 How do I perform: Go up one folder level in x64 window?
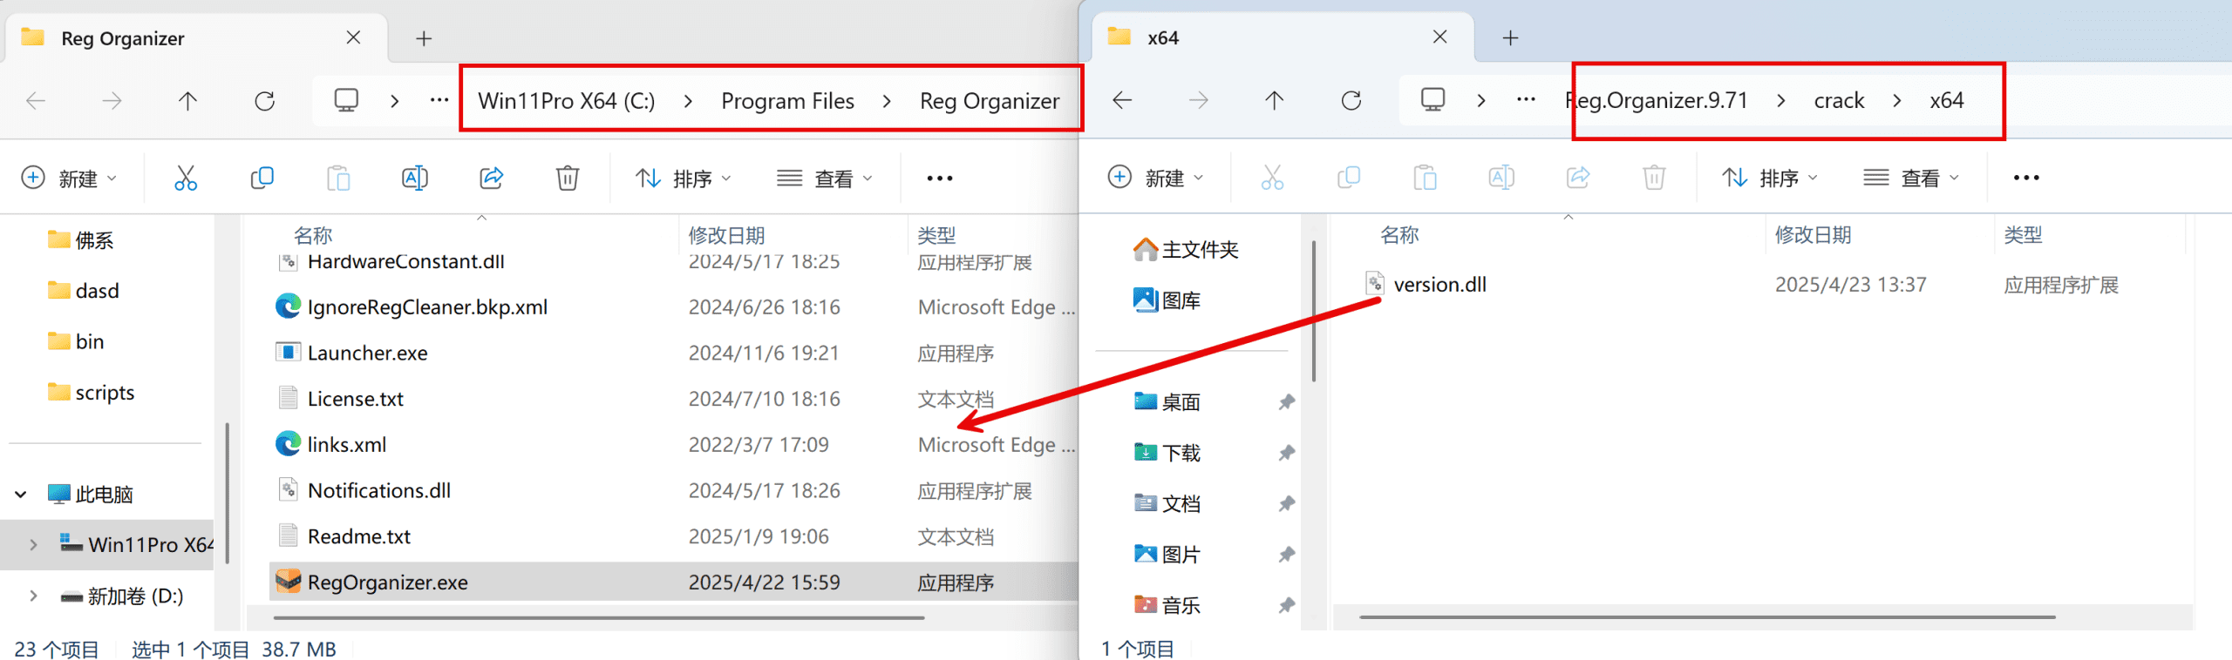click(1274, 101)
